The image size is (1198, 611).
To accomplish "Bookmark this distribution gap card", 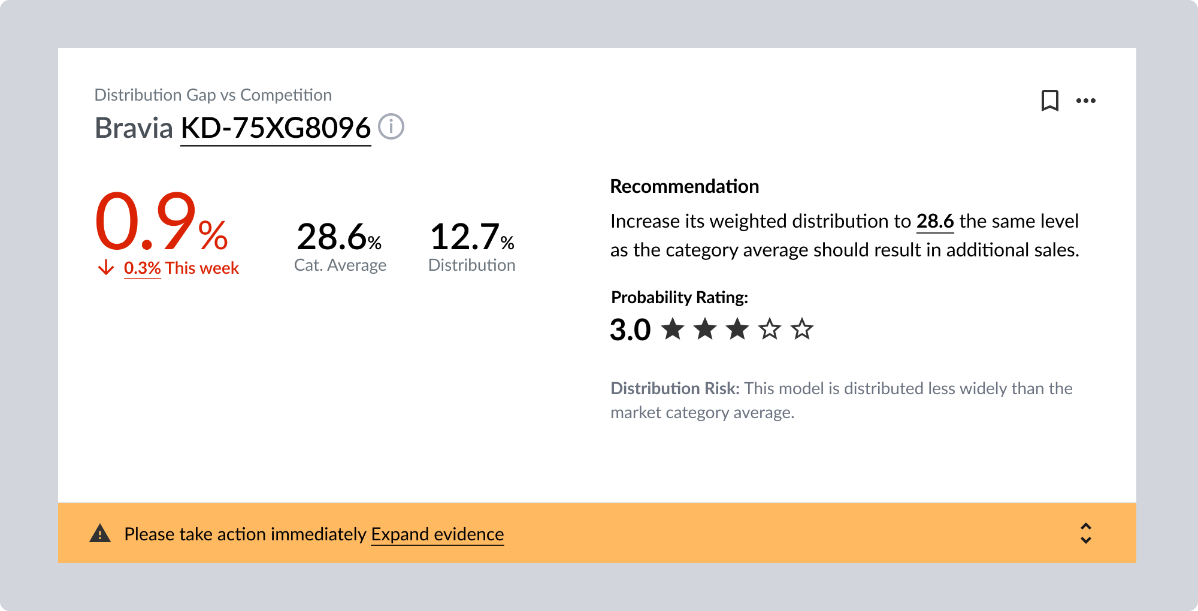I will click(1049, 101).
